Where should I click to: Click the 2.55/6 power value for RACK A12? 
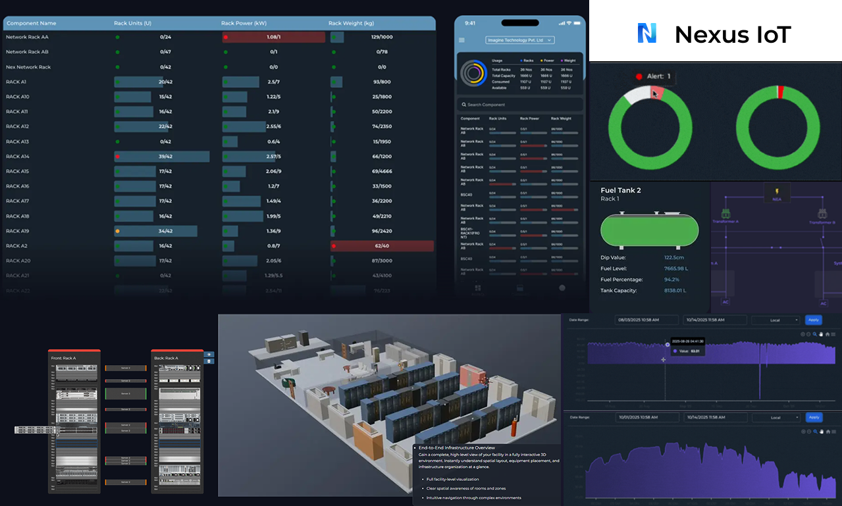tap(274, 126)
